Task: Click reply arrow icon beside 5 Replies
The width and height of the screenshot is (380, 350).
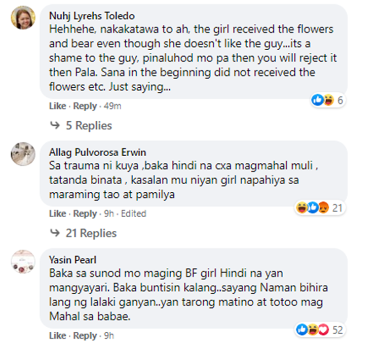Action: (54, 125)
